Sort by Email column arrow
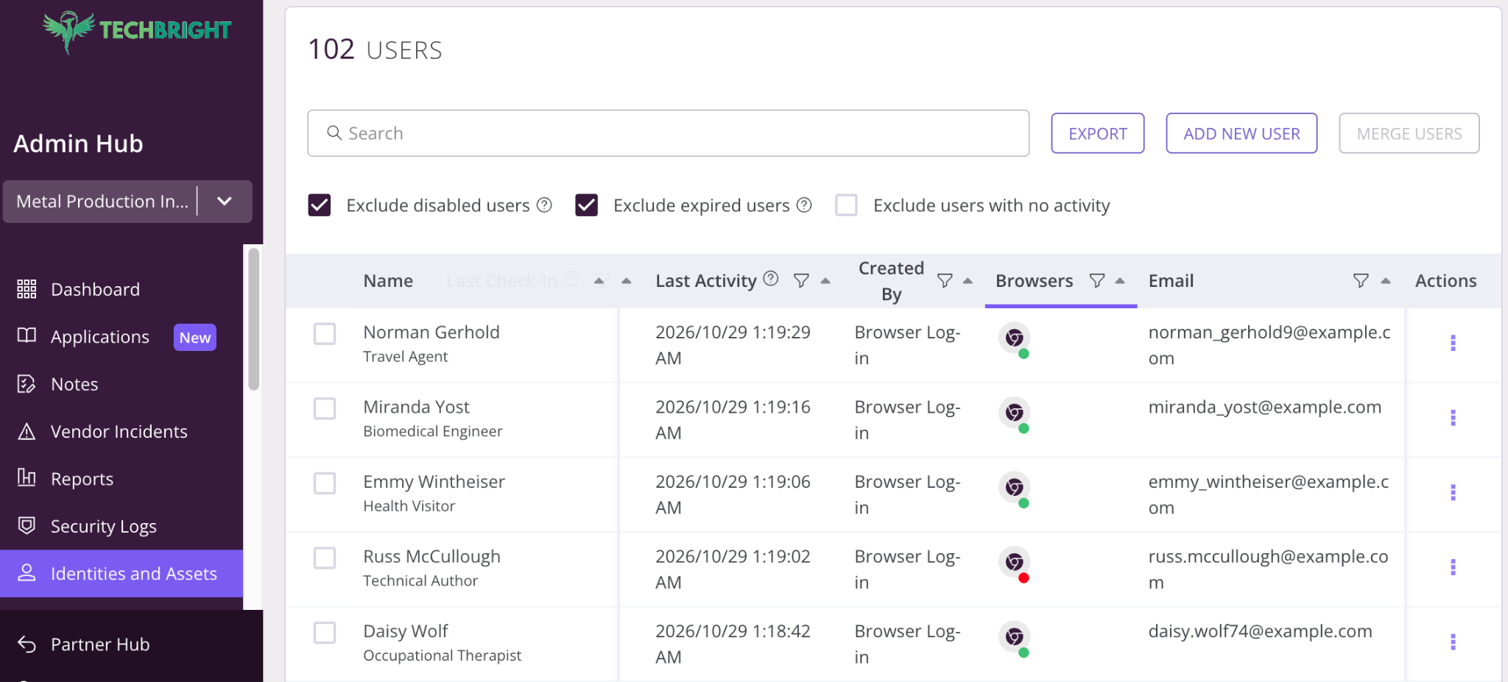Screen dimensions: 1508x682 coord(1386,280)
